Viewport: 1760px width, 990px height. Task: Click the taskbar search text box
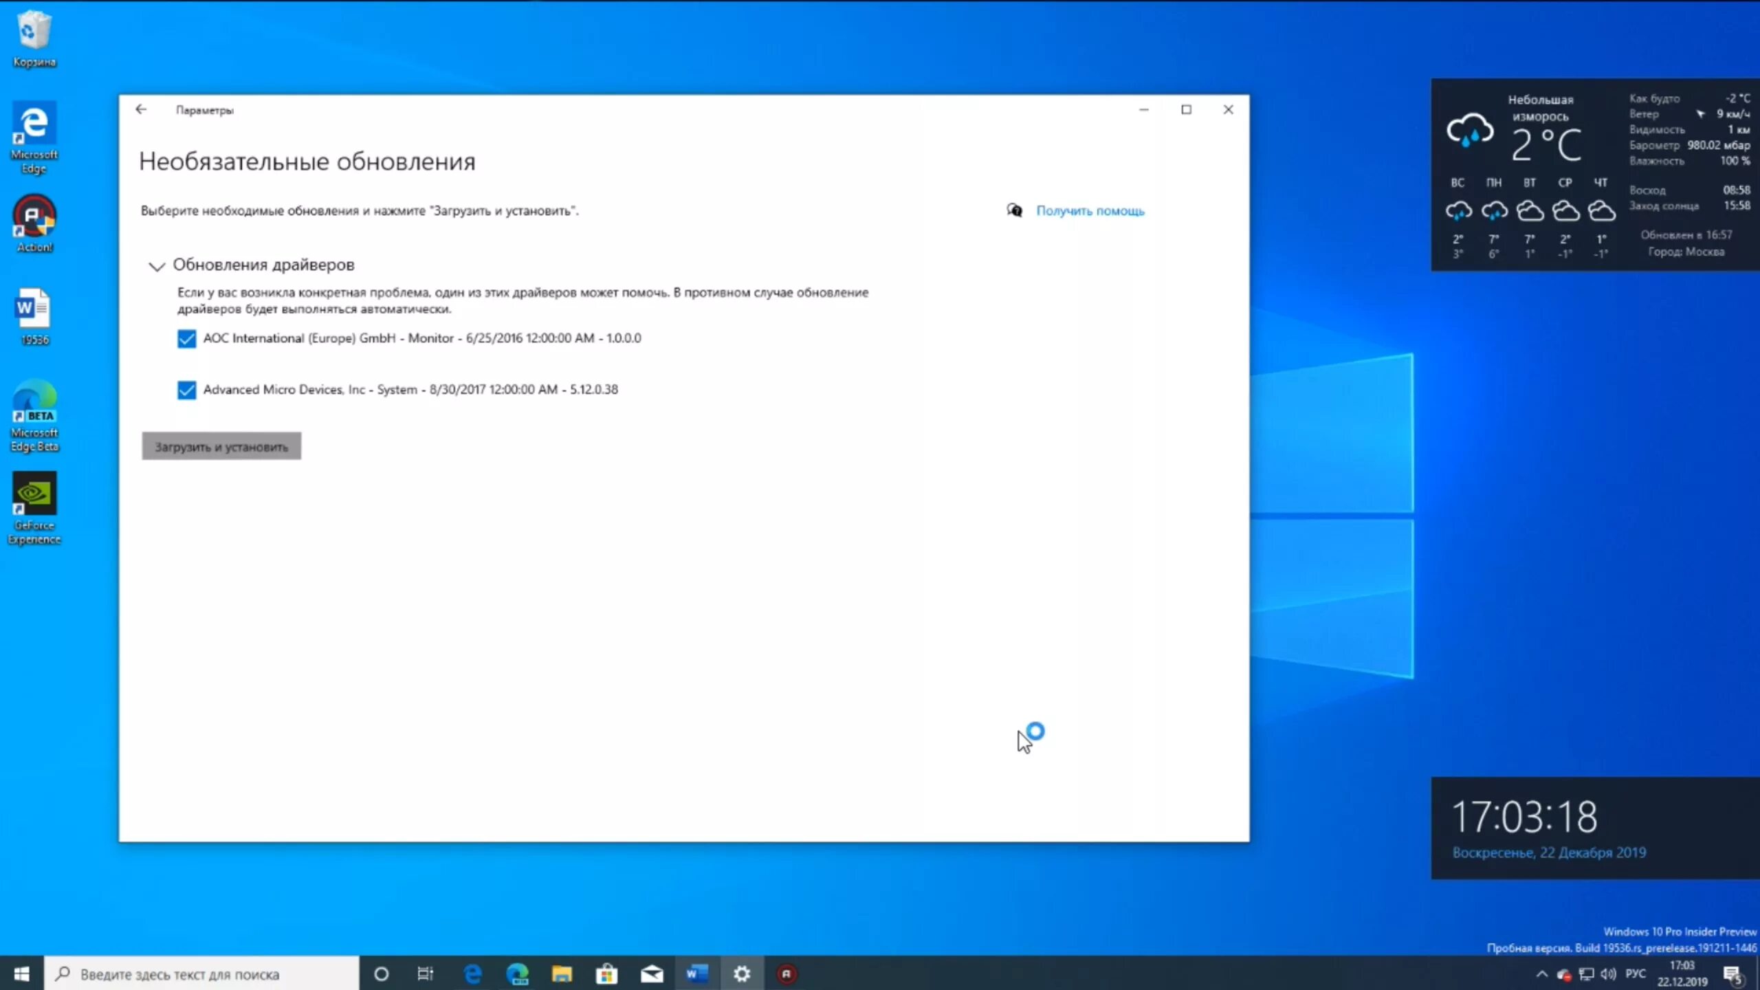206,973
